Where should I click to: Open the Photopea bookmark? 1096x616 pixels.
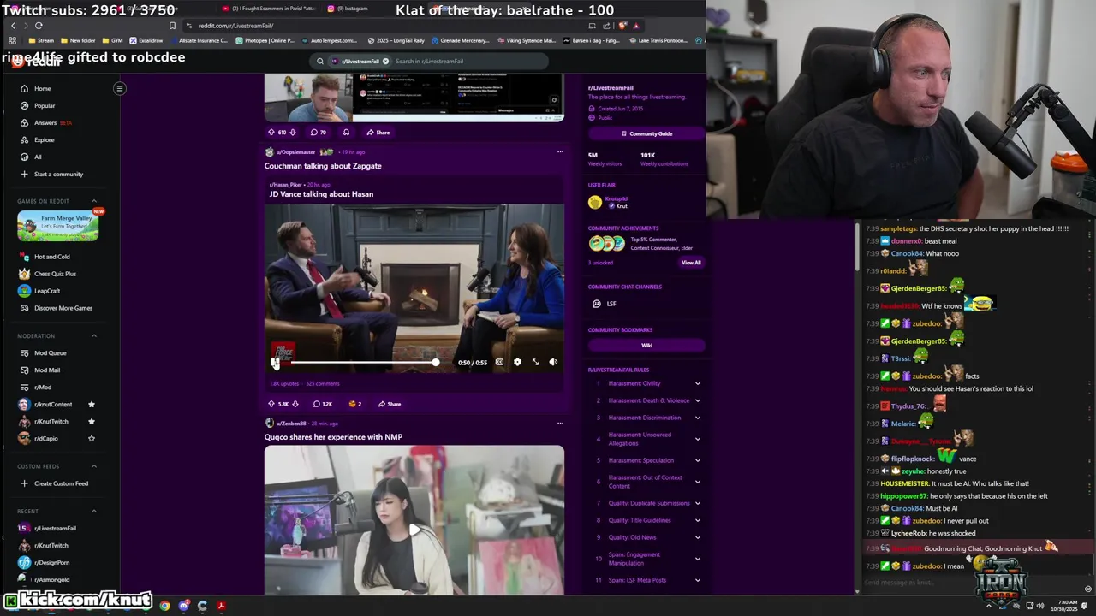tap(265, 40)
